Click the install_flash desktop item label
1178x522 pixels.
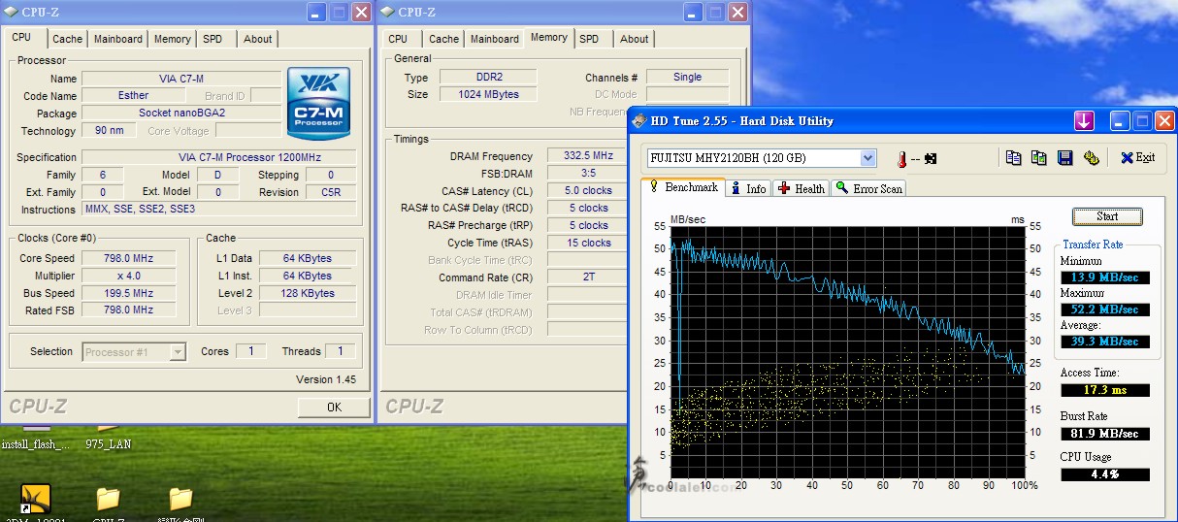pos(36,444)
